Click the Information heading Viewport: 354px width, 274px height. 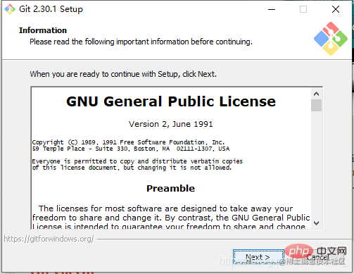pos(43,30)
